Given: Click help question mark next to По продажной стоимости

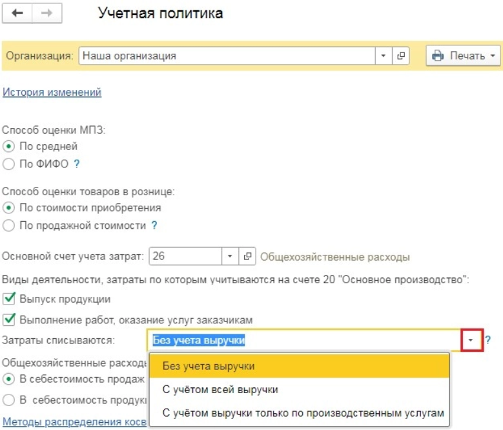Looking at the screenshot, I should click(154, 226).
